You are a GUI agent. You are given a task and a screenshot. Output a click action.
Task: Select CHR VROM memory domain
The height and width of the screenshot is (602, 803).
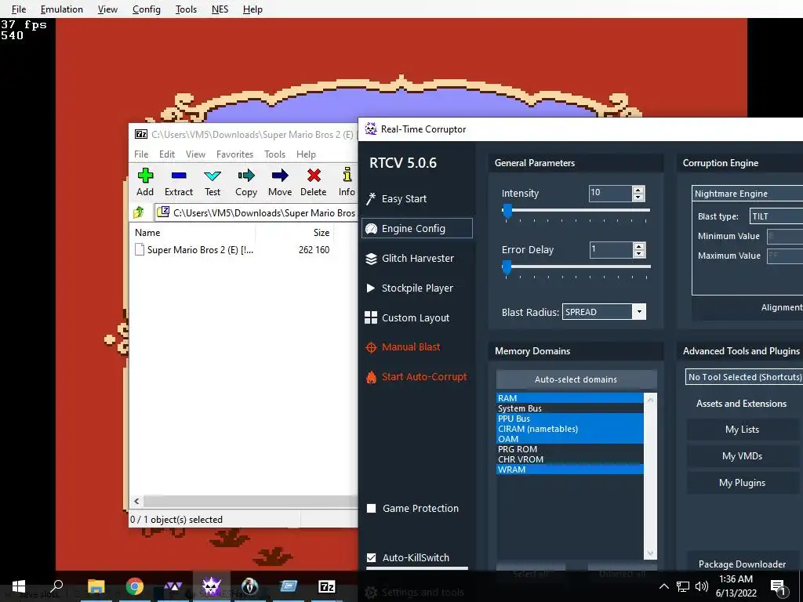[x=569, y=459]
